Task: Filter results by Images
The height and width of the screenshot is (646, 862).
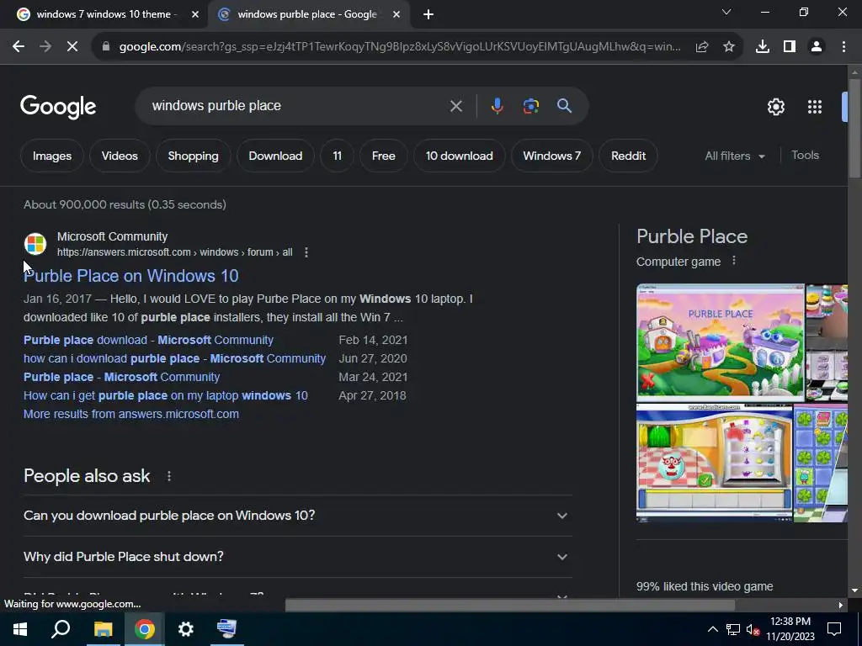Action: pyautogui.click(x=52, y=156)
